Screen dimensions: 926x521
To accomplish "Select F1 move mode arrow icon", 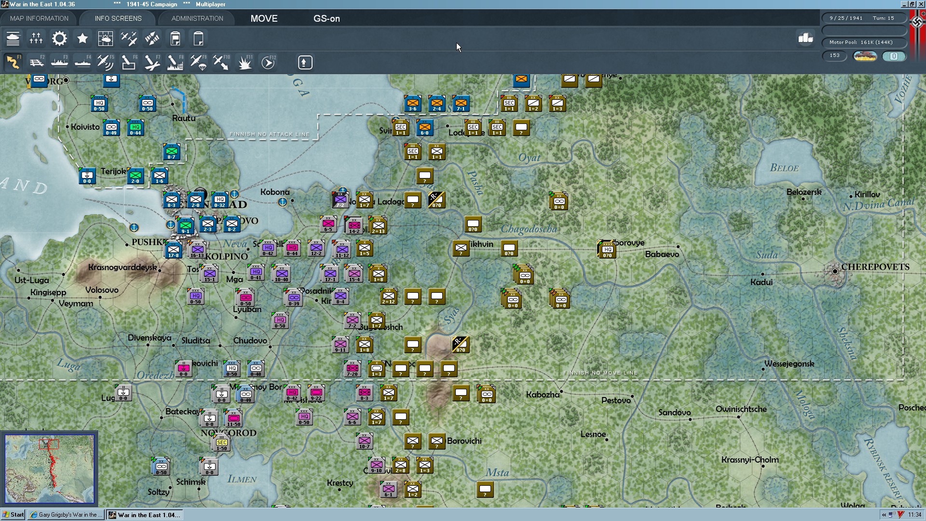I will (13, 62).
